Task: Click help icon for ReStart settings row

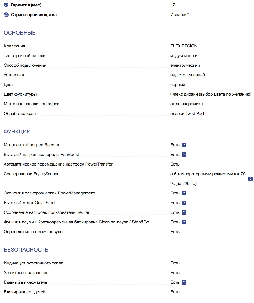Action: [x=184, y=212]
